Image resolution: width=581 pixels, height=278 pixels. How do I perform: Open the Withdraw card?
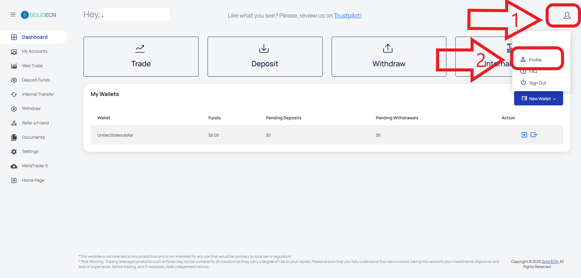389,57
